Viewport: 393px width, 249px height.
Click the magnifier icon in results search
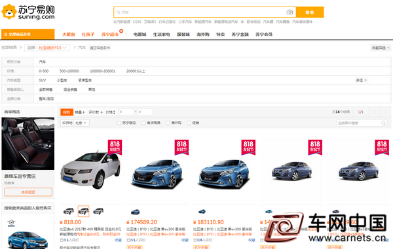pos(383,123)
